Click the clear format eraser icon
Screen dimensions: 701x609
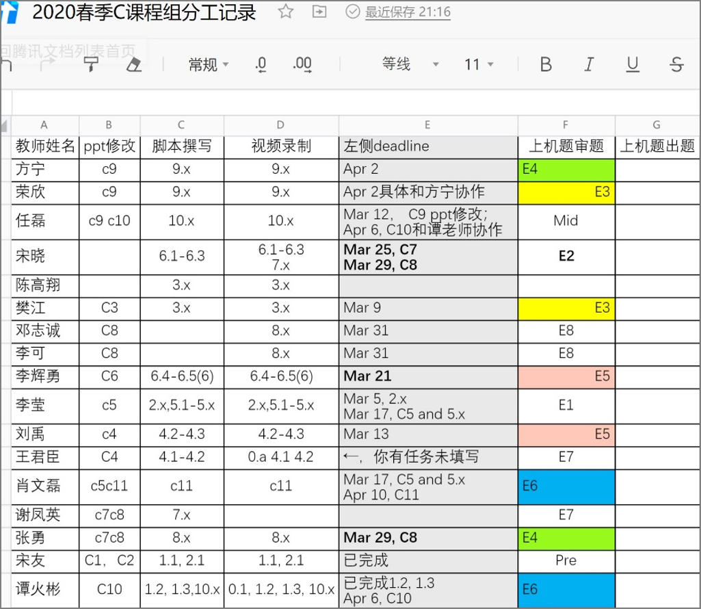point(134,64)
